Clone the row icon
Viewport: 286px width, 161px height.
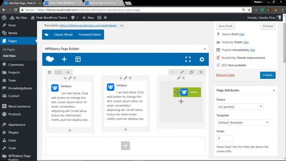[191, 72]
